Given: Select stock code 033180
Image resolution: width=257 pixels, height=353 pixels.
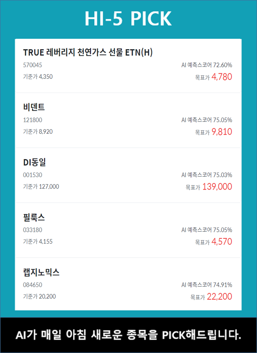Looking at the screenshot, I should click(x=32, y=230).
